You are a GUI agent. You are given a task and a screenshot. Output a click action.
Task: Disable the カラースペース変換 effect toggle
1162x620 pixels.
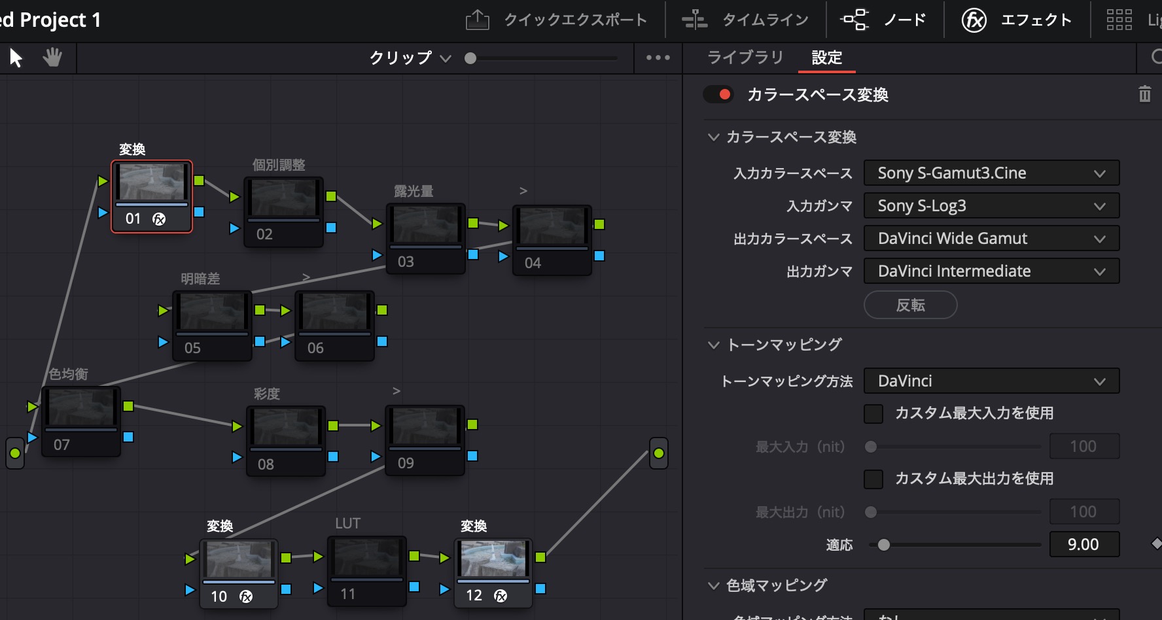tap(718, 95)
